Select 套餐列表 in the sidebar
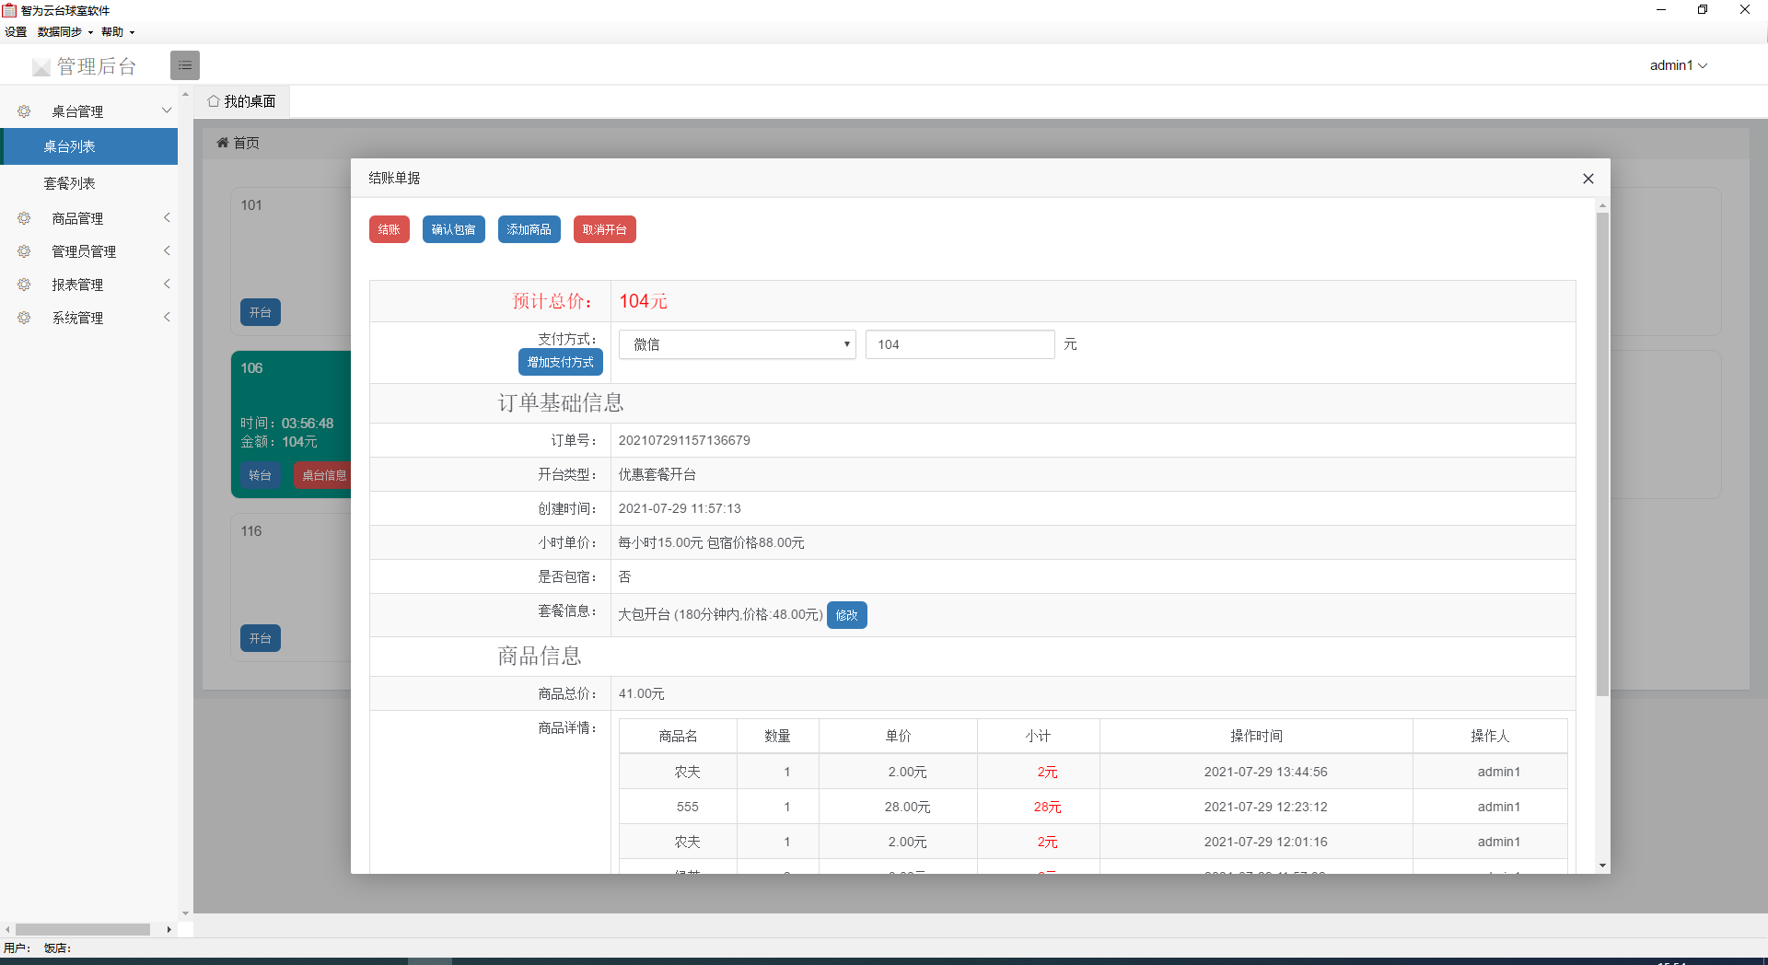Screen dimensions: 1768x965 coord(70,183)
